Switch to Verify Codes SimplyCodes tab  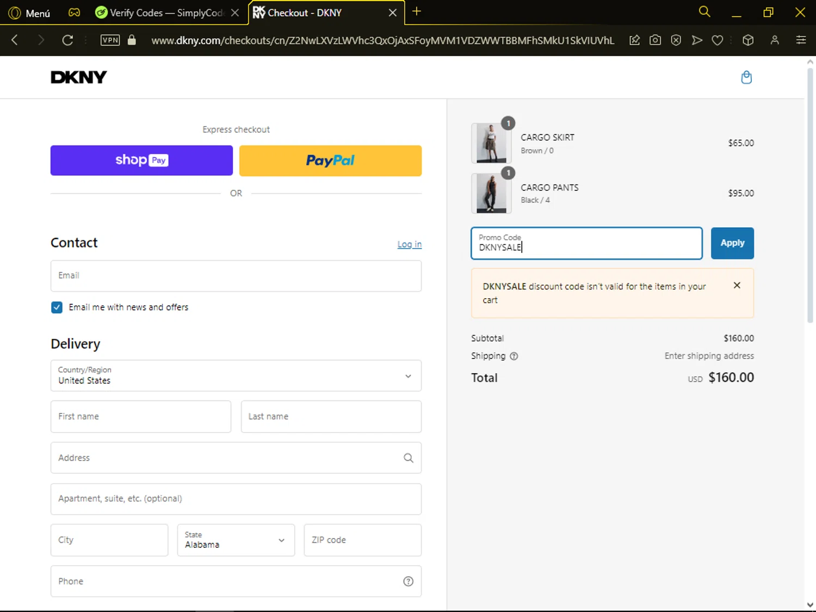click(x=159, y=13)
